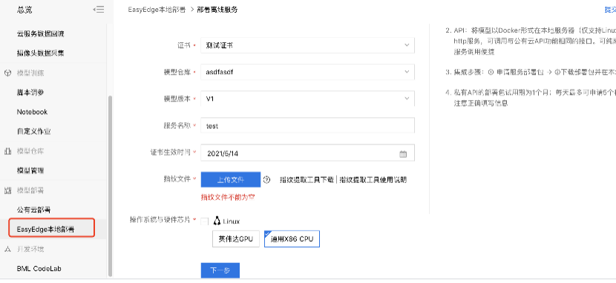Open 云服务数据回流 in the sidebar
616x283 pixels.
click(x=41, y=34)
